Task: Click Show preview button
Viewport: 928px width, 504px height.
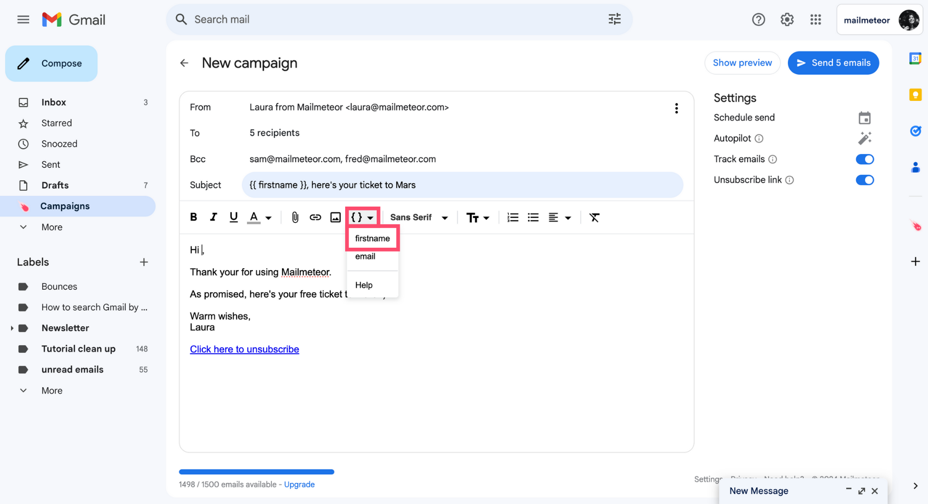Action: coord(742,63)
